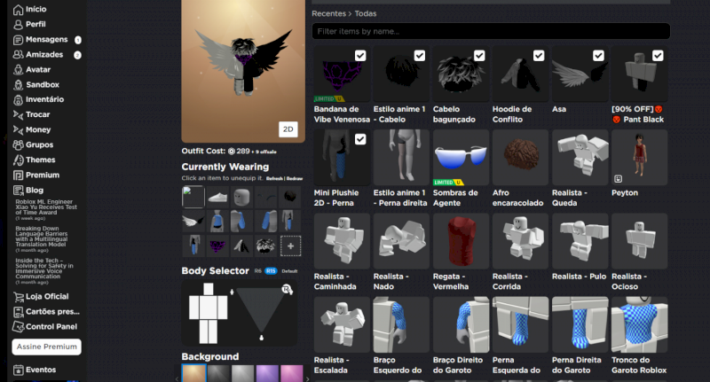Unequip the messy hair in Currently Wearing
The height and width of the screenshot is (382, 710).
point(265,246)
